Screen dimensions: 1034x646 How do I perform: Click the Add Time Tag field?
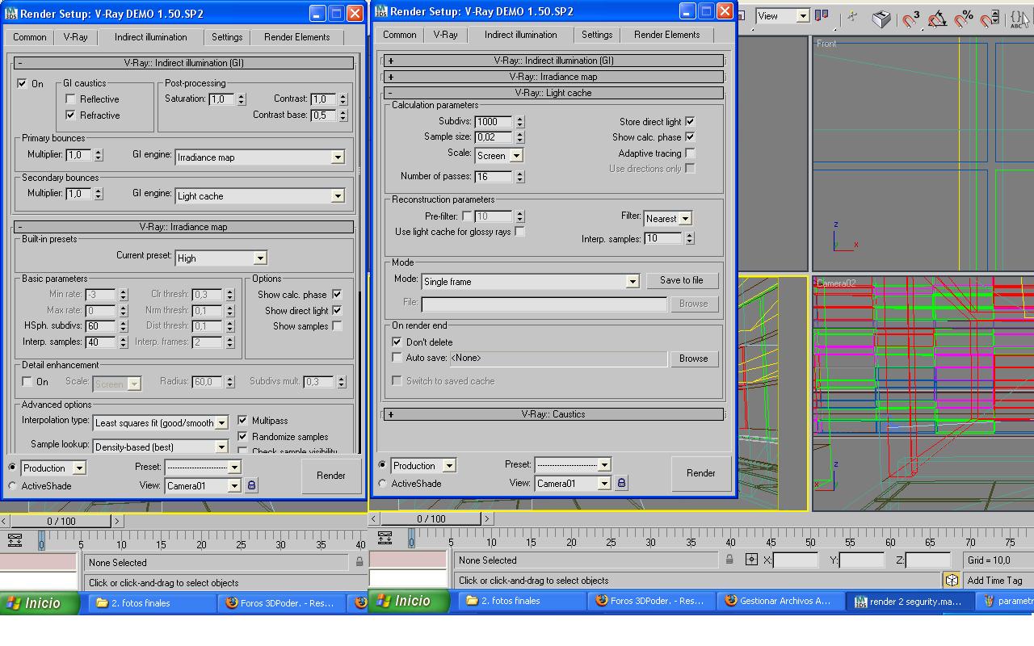(x=999, y=580)
